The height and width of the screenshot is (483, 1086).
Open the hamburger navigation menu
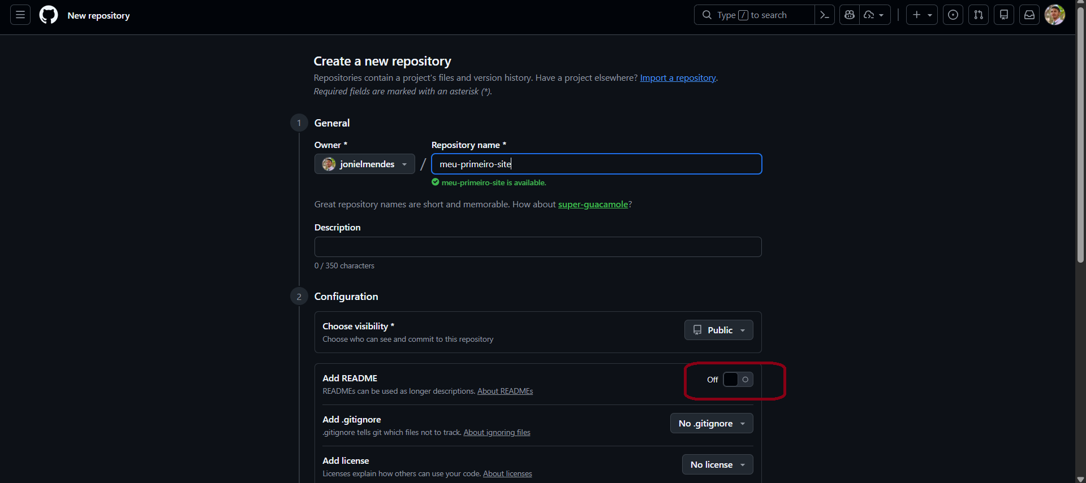point(20,15)
